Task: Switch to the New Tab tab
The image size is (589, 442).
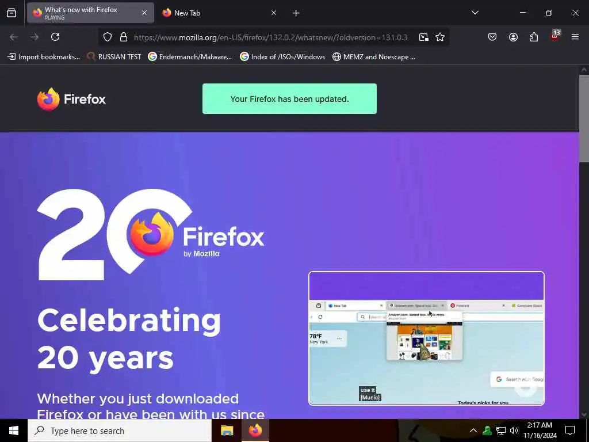Action: click(220, 13)
